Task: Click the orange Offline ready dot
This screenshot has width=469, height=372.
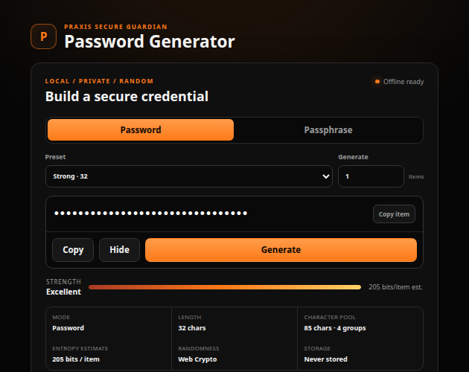Action: [x=377, y=82]
